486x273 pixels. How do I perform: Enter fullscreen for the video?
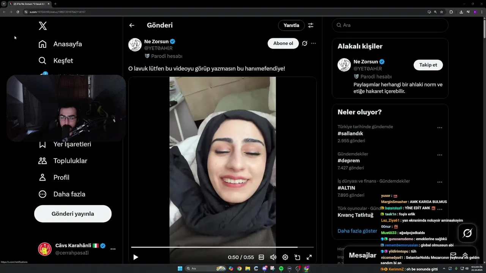click(309, 257)
